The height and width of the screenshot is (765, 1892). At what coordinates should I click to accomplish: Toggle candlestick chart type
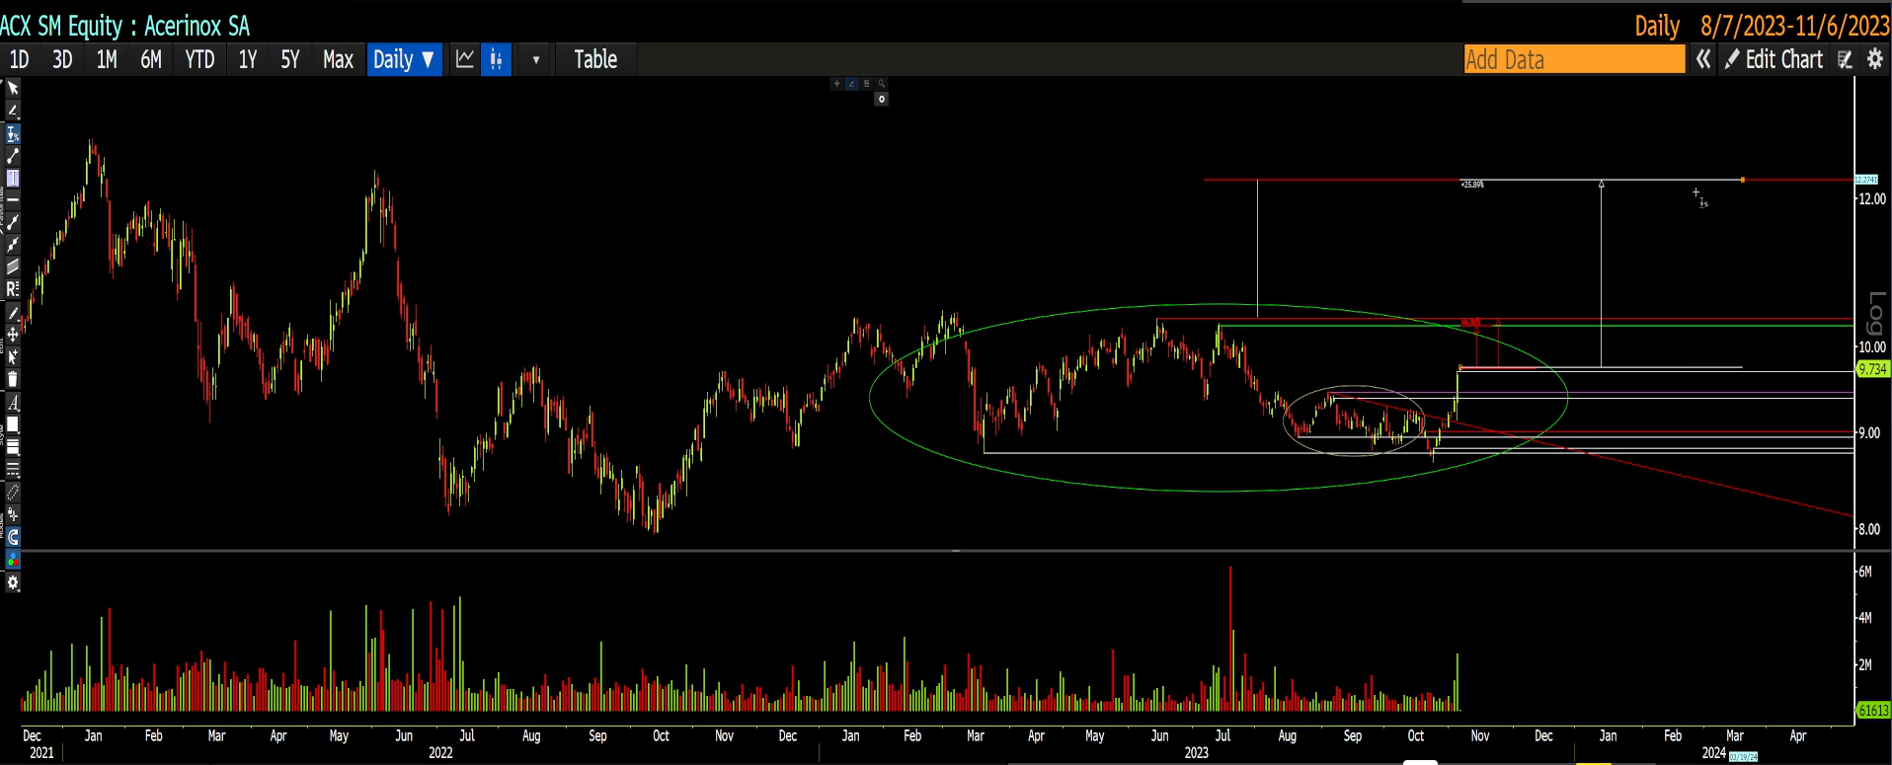(x=496, y=59)
